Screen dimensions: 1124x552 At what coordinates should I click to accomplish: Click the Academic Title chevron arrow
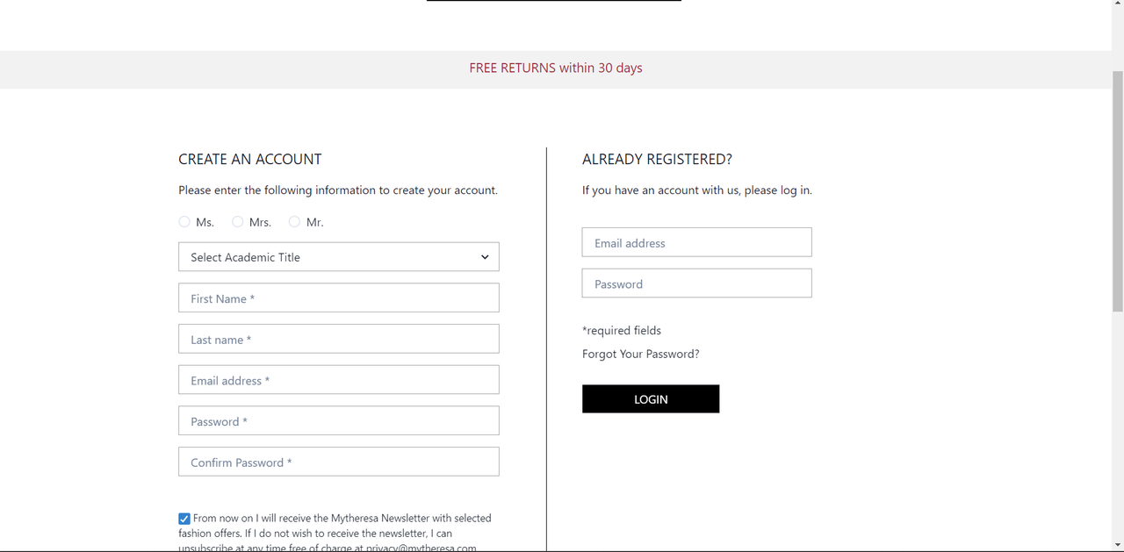tap(485, 257)
